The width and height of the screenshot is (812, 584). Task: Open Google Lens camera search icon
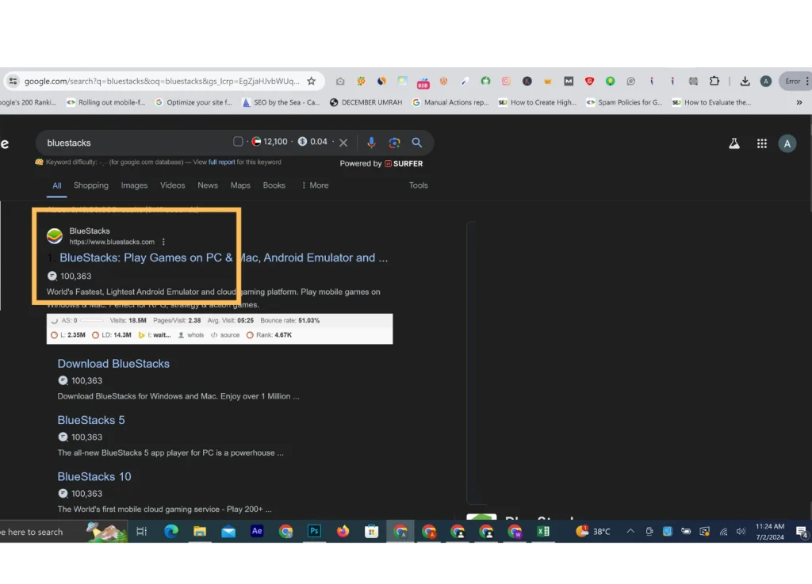click(395, 143)
